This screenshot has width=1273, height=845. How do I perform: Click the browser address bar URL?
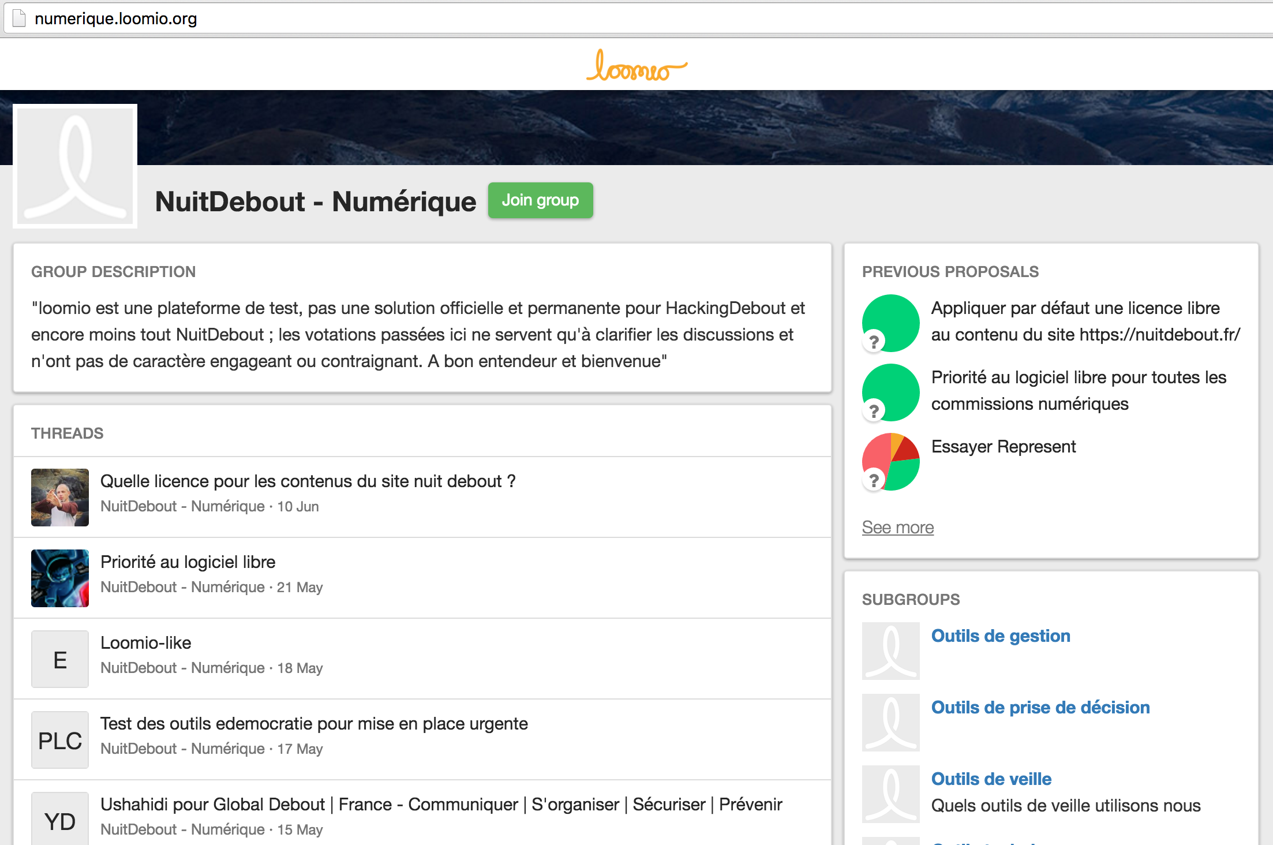[115, 19]
